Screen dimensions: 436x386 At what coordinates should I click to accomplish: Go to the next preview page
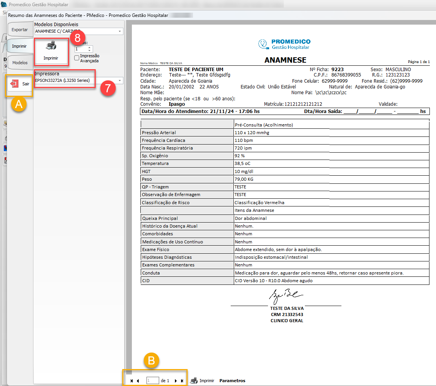tap(176, 381)
